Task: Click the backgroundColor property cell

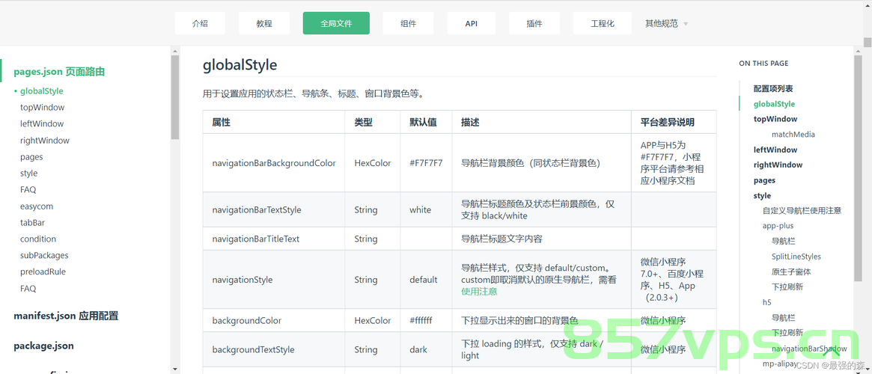Action: pyautogui.click(x=274, y=321)
